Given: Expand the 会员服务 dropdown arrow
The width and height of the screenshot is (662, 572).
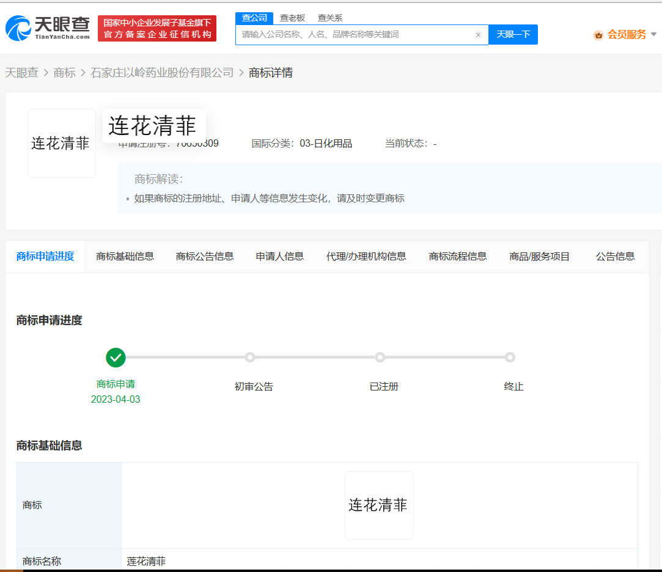Looking at the screenshot, I should 653,34.
